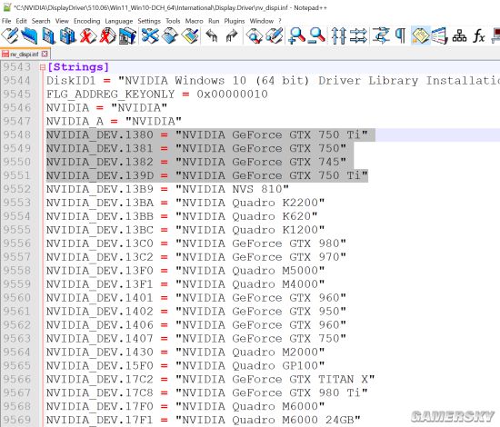Click the Print toolbar icon
The width and height of the screenshot is (500, 427).
pyautogui.click(x=127, y=35)
